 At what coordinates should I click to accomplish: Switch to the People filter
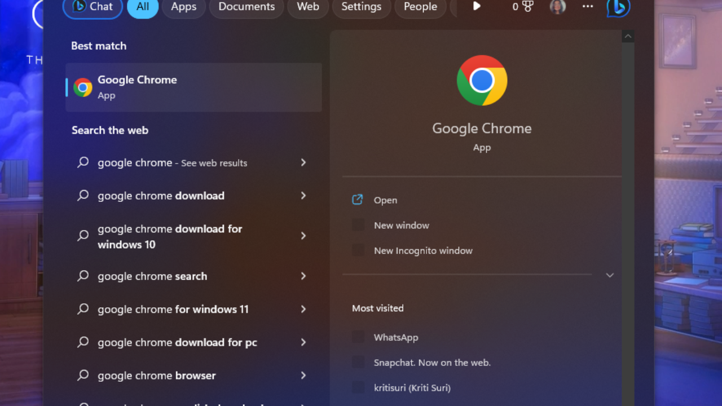coord(420,7)
